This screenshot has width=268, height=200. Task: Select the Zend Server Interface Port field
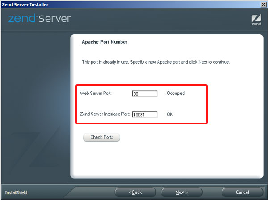145,114
